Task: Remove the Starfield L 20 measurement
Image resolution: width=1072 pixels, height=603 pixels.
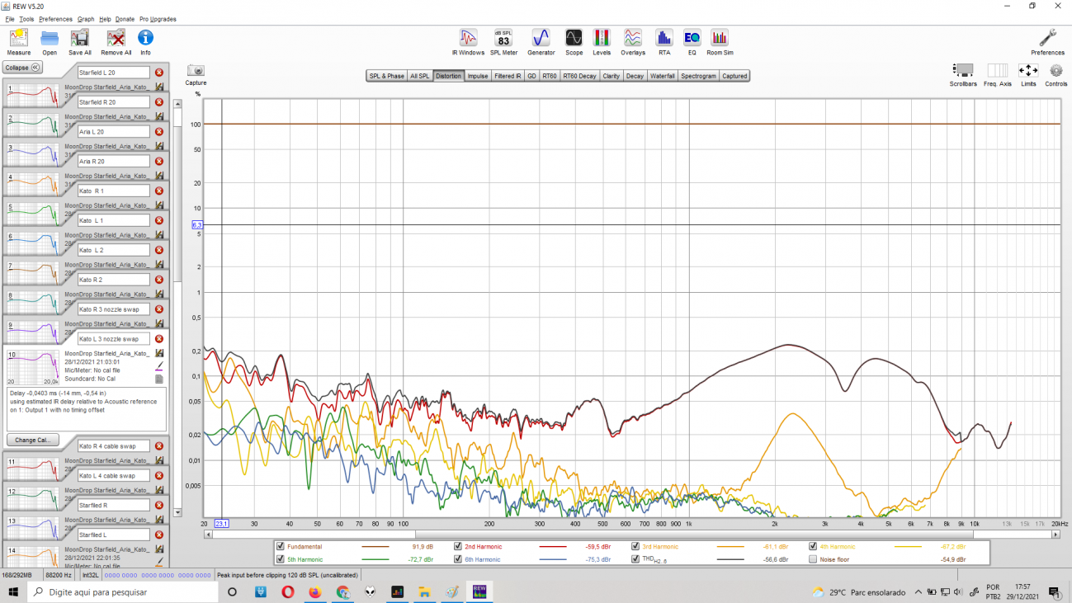Action: click(x=159, y=73)
